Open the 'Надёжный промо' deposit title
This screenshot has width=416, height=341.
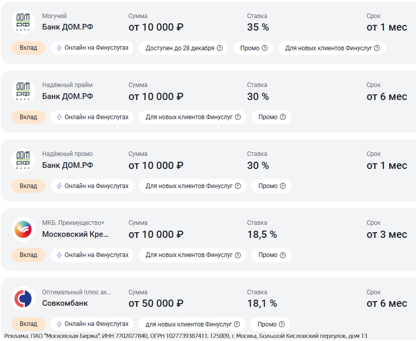click(67, 154)
